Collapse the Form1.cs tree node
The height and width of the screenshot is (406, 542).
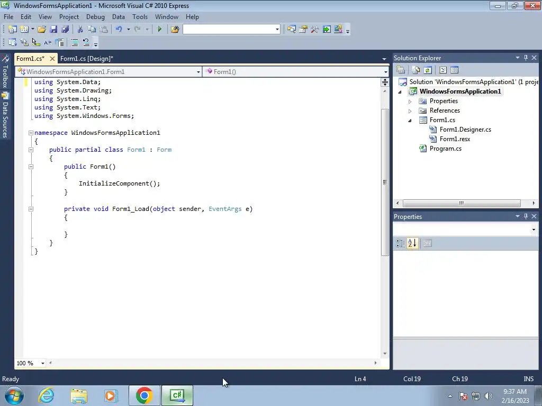click(x=410, y=121)
